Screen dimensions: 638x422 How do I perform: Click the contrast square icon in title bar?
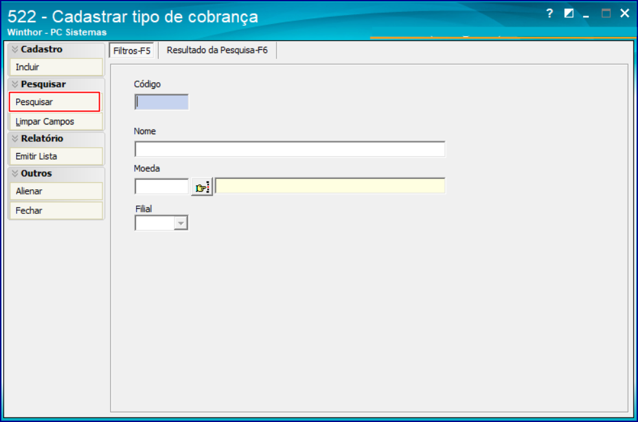[x=569, y=14]
